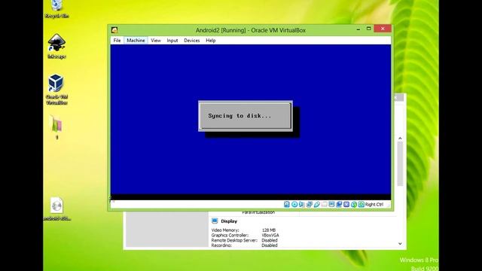Click the scroll down arrow in VirtualBox Manager
This screenshot has width=482, height=271.
point(400,244)
